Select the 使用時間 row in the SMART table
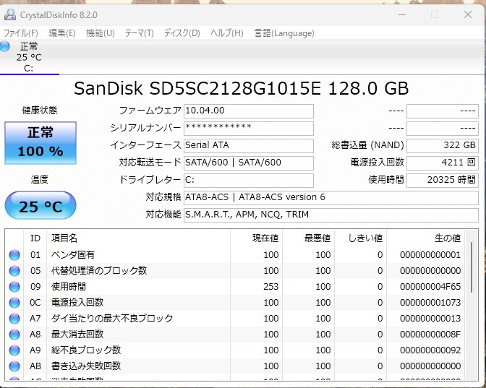 pyautogui.click(x=234, y=287)
